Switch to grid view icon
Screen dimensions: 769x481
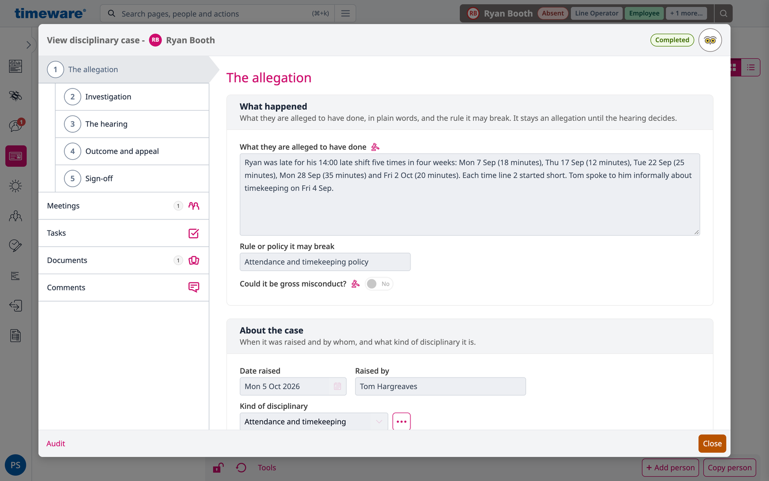pos(734,68)
